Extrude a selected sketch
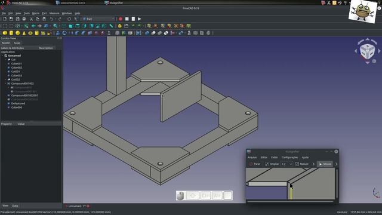The height and width of the screenshot is (215, 382). click(58, 33)
